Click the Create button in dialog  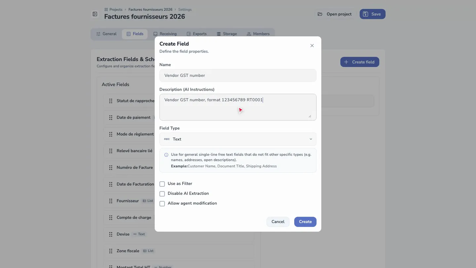click(305, 222)
